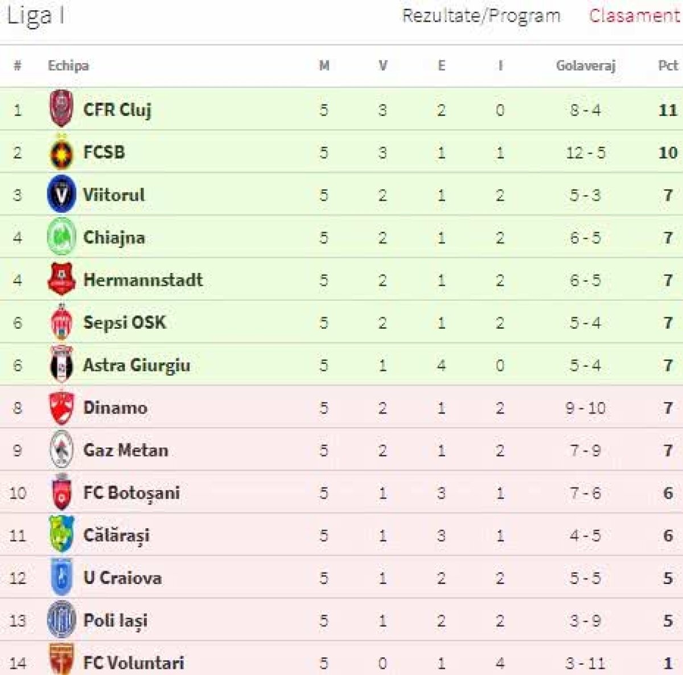Click the Viitorul team logo
The image size is (683, 675).
coord(61,195)
